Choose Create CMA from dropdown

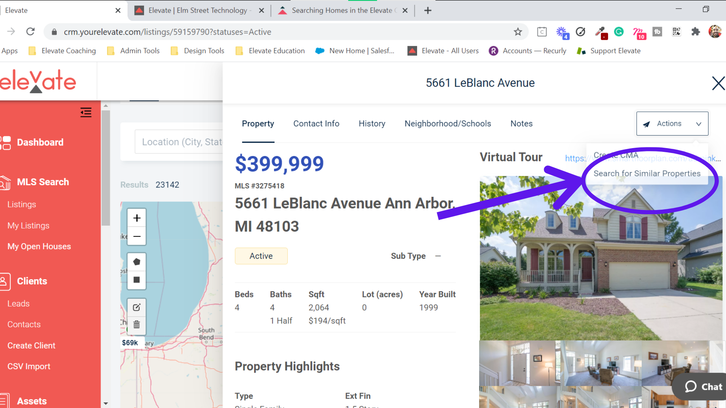pos(616,155)
